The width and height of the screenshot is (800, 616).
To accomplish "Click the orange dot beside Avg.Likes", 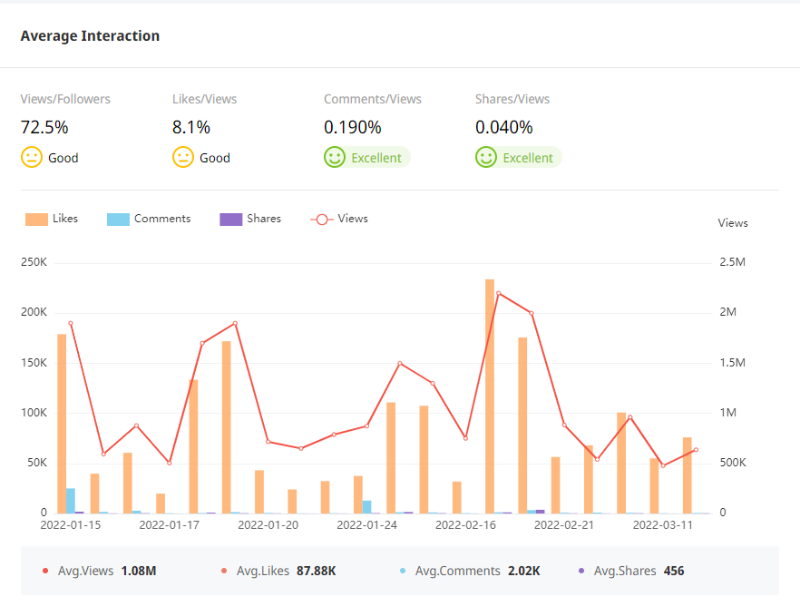I will pyautogui.click(x=224, y=572).
